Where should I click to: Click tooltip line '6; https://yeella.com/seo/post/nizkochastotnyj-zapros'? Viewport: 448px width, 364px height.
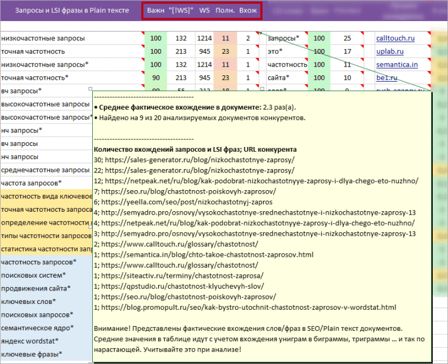[x=183, y=202]
